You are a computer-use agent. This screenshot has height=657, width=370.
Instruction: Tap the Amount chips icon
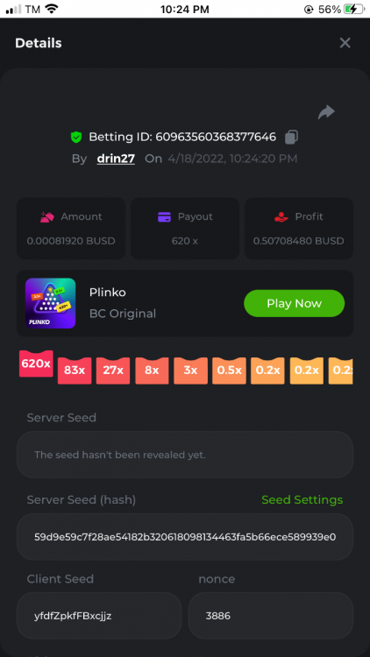point(47,217)
